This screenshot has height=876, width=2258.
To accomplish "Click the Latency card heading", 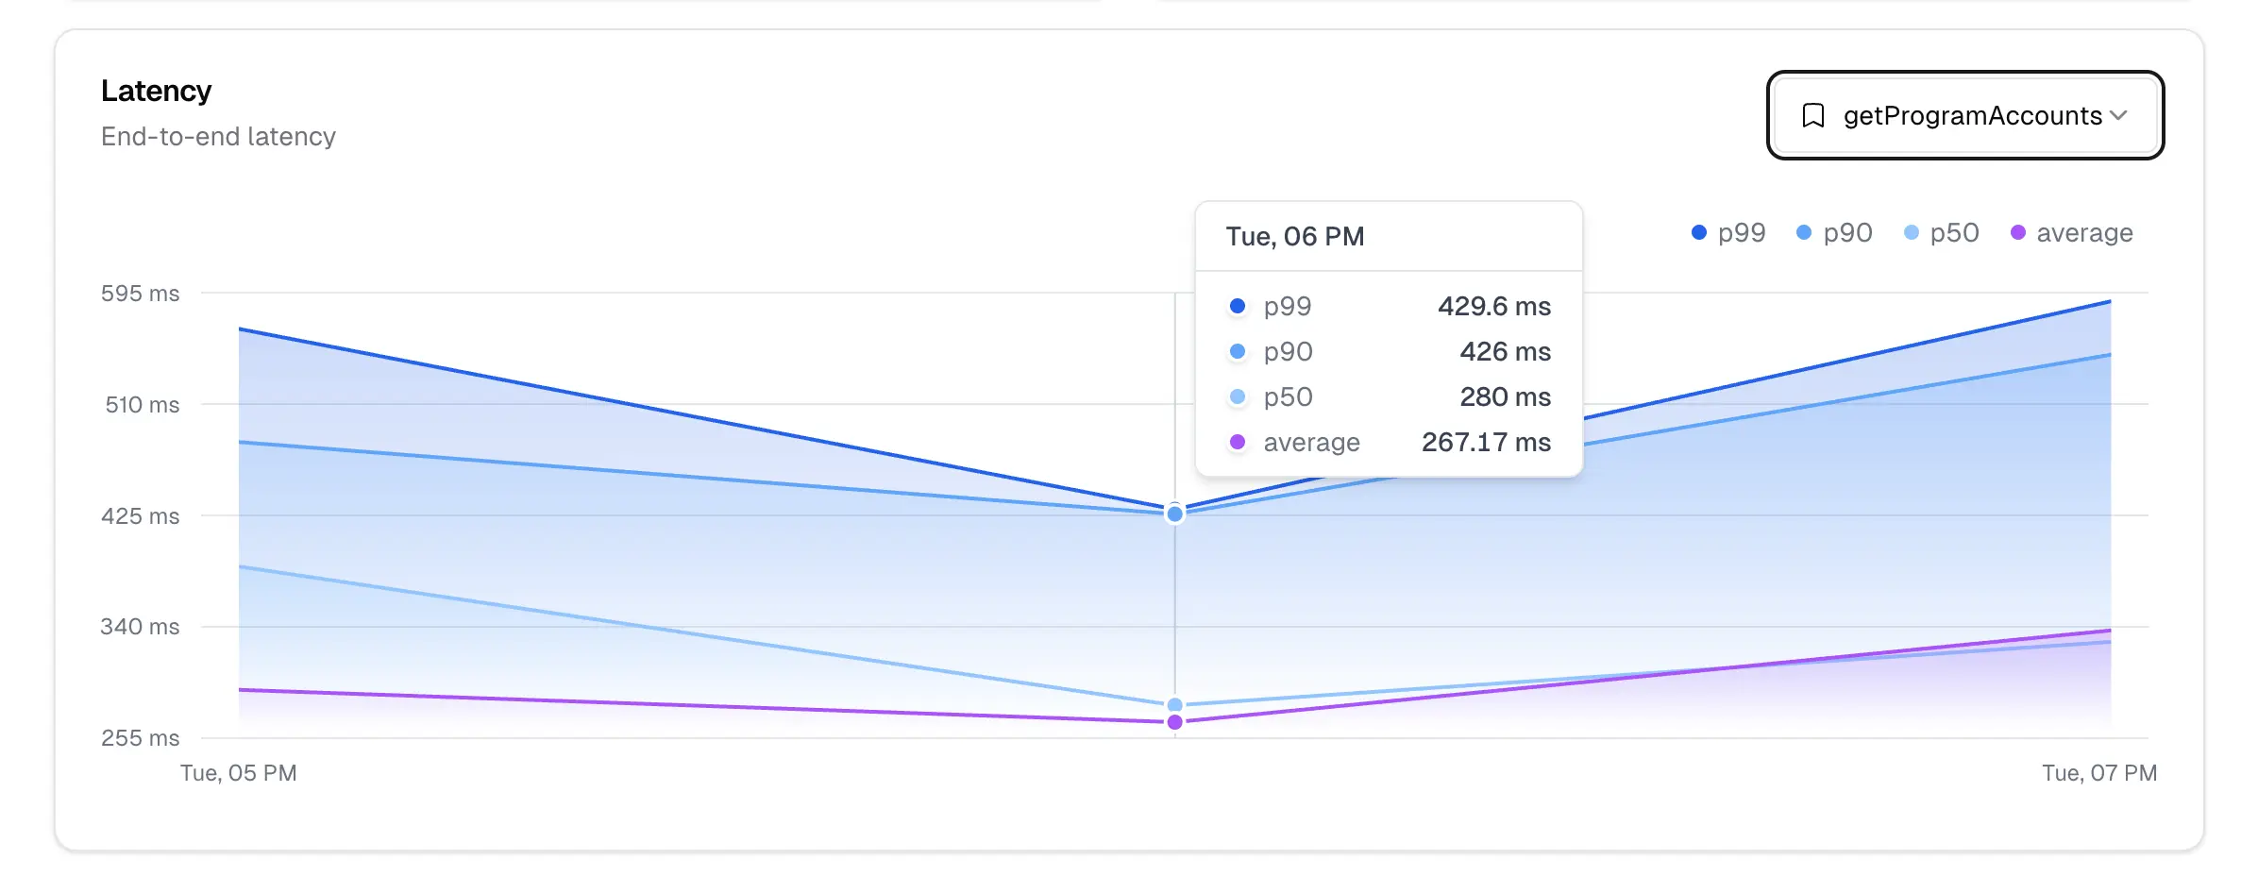I will (156, 91).
